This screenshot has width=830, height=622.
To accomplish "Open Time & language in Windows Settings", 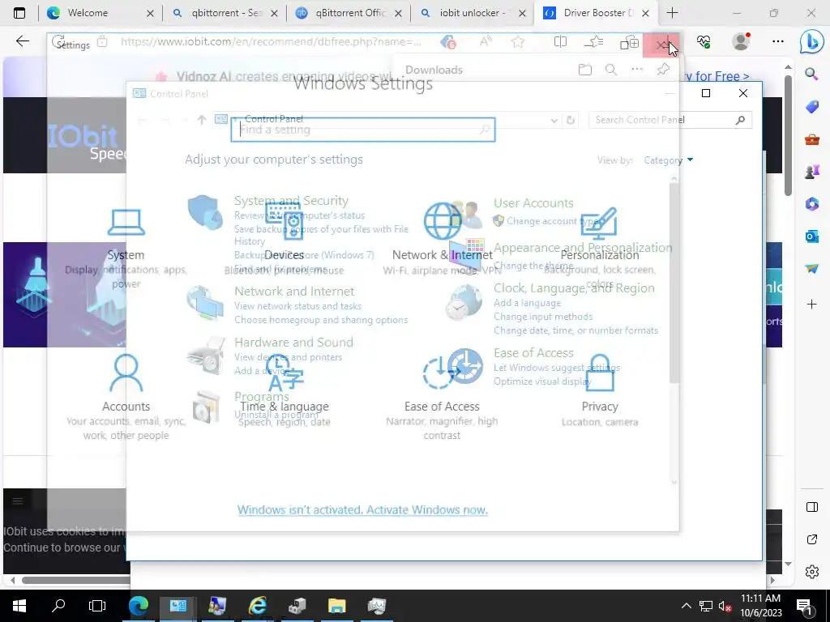I will [285, 391].
